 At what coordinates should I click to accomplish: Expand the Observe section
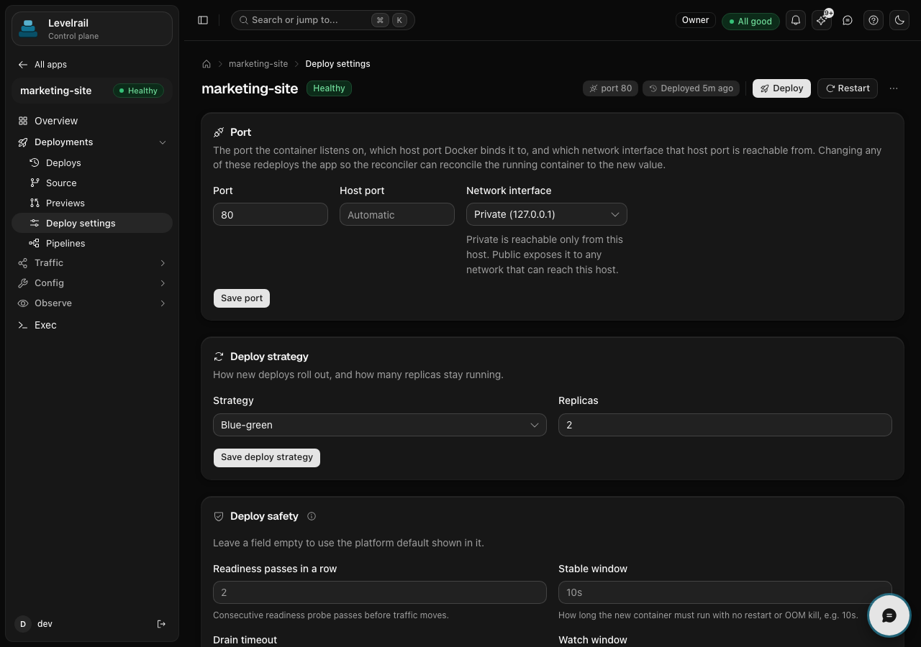[x=92, y=303]
